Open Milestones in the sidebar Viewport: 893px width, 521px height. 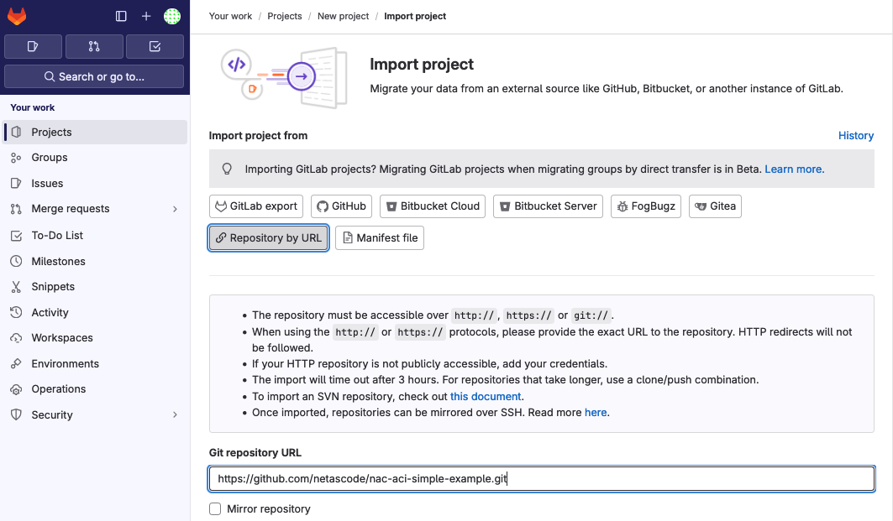tap(95, 261)
